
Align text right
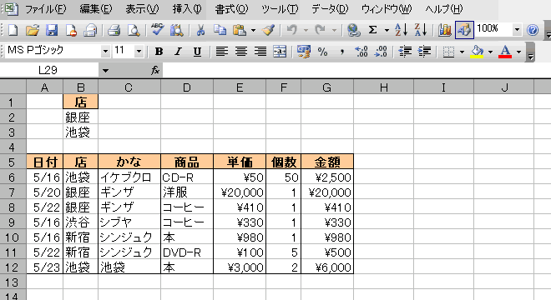click(260, 52)
